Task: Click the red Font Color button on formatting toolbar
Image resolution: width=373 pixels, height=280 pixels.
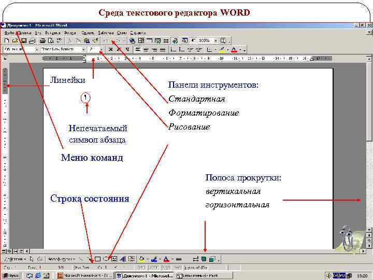Action: pyautogui.click(x=234, y=50)
